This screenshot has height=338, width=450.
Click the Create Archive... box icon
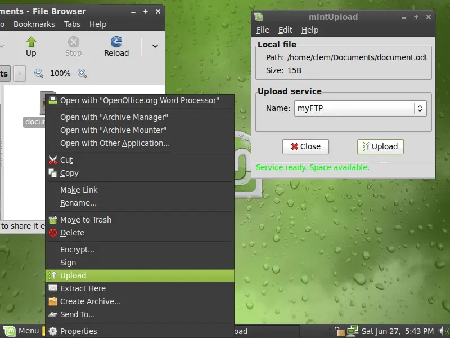pyautogui.click(x=53, y=301)
